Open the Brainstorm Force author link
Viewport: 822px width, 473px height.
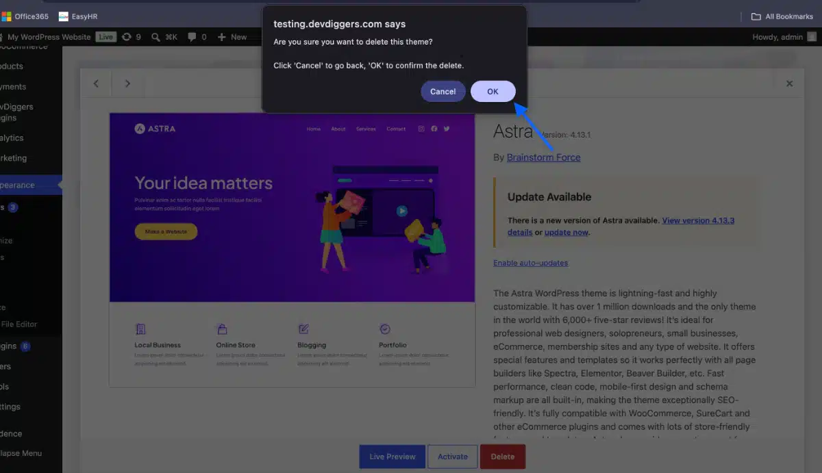tap(543, 157)
